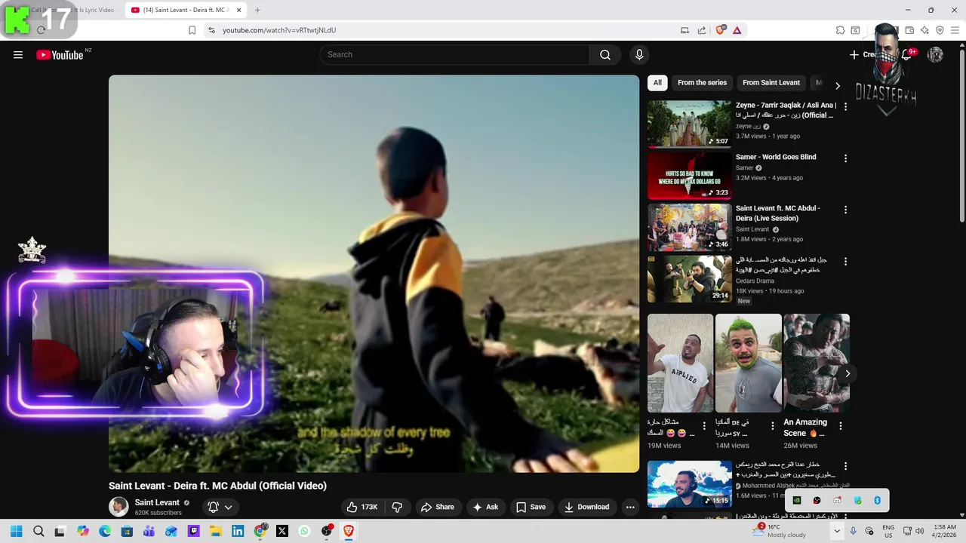This screenshot has height=543, width=966.
Task: Open YouTube notifications bell
Action: (907, 54)
